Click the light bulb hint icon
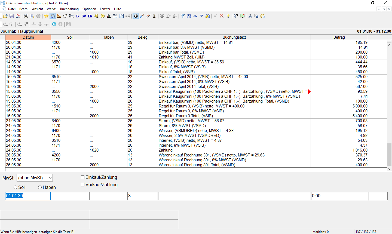Screen dimensions: 392x234 click(x=228, y=16)
